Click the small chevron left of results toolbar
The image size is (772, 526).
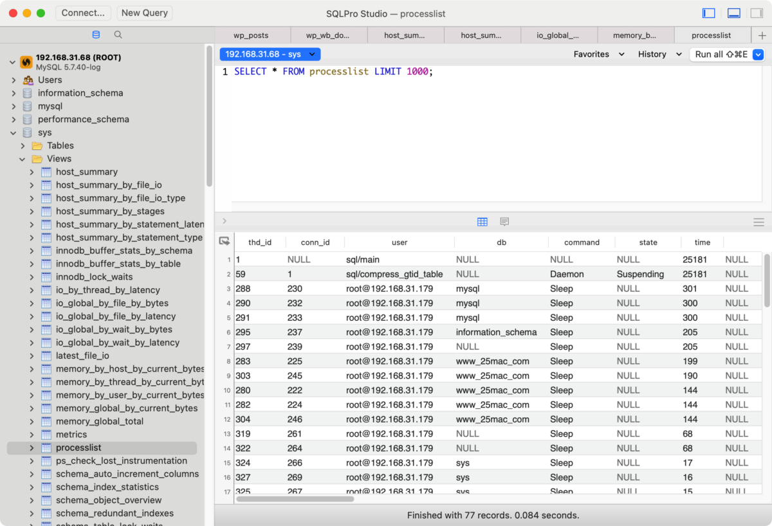tap(225, 221)
